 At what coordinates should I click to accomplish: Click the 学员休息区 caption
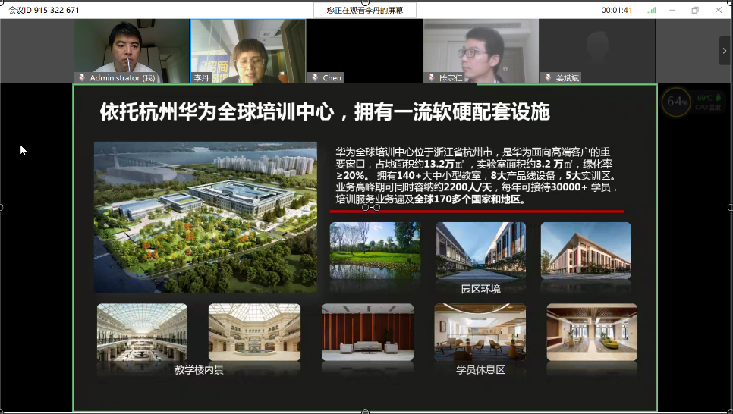(x=480, y=370)
